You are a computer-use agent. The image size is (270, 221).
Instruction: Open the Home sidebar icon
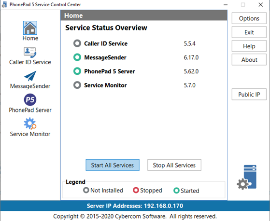(30, 28)
